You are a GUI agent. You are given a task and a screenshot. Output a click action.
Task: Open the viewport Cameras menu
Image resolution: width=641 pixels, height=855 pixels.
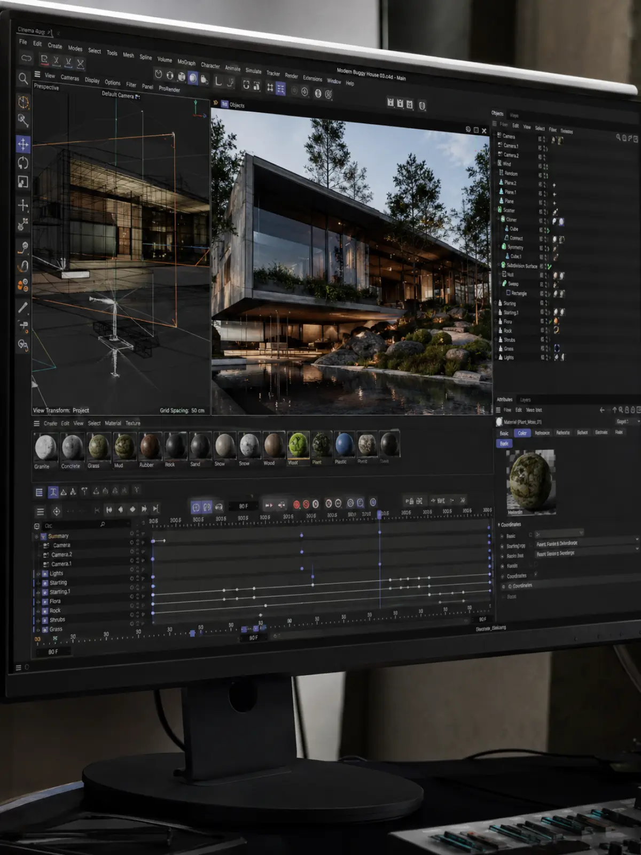point(69,77)
